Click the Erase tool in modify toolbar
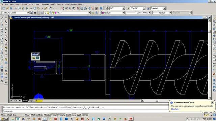216x121 pixels. pyautogui.click(x=214, y=18)
